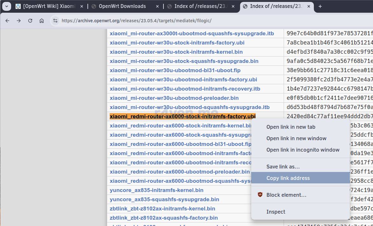Screen dimensions: 373x226
Task: Close the OpenWrt Downloads tab
Action: 157,6
